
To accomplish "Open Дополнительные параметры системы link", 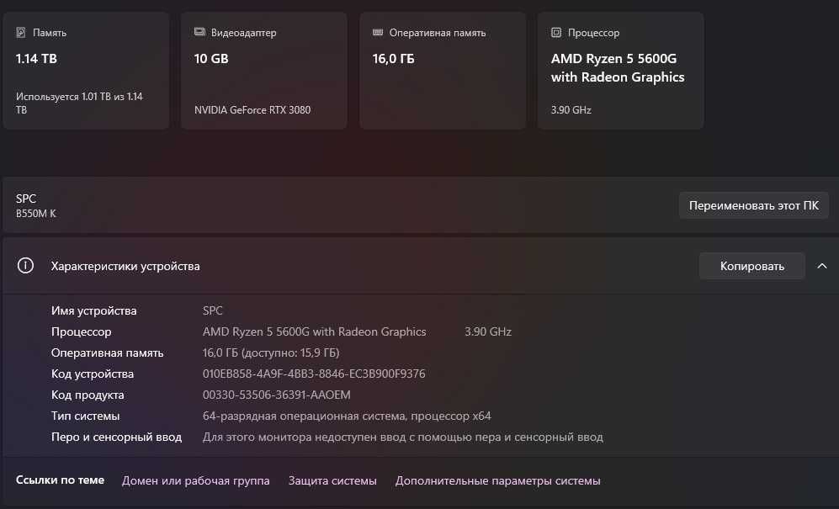I will tap(497, 480).
